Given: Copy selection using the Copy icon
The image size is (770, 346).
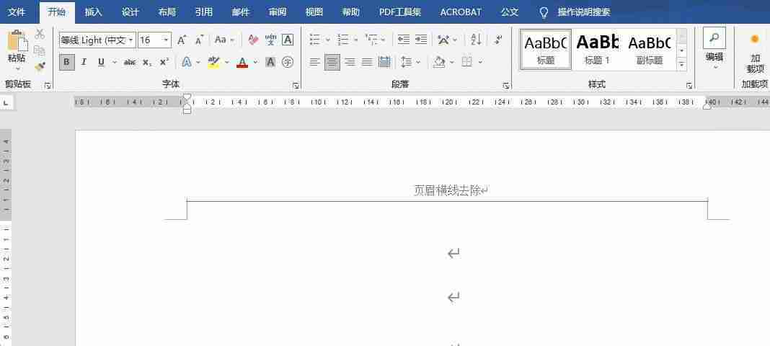Looking at the screenshot, I should (x=40, y=50).
